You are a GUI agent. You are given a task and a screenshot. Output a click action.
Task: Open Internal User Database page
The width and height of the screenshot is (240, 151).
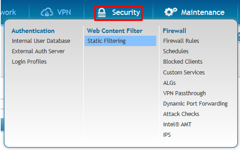tap(41, 41)
